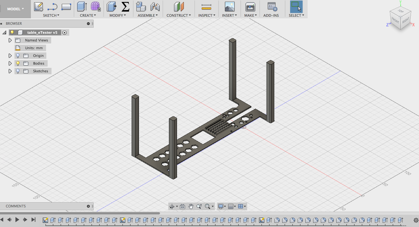419x227 pixels.
Task: Select the last extrude feature in timeline
Action: pos(401,220)
